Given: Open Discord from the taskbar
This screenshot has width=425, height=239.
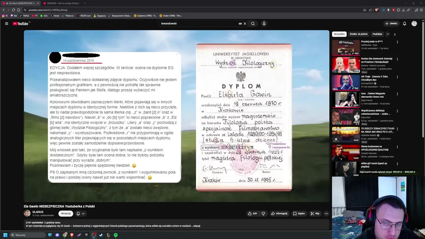Looking at the screenshot, I should pos(57,235).
